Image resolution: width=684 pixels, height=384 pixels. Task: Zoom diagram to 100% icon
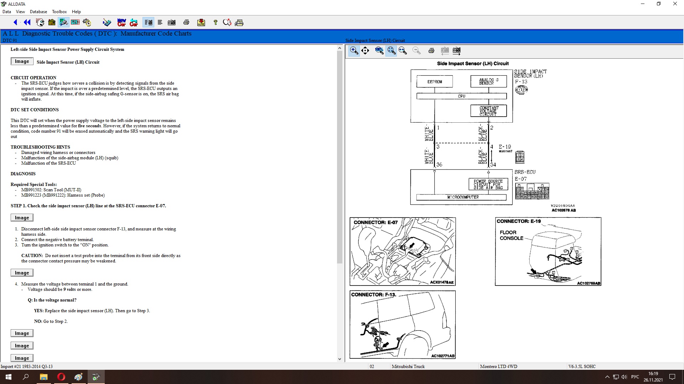(x=379, y=50)
